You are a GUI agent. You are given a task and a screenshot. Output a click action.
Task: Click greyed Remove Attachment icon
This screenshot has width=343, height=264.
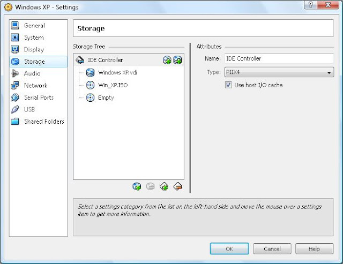[150, 186]
